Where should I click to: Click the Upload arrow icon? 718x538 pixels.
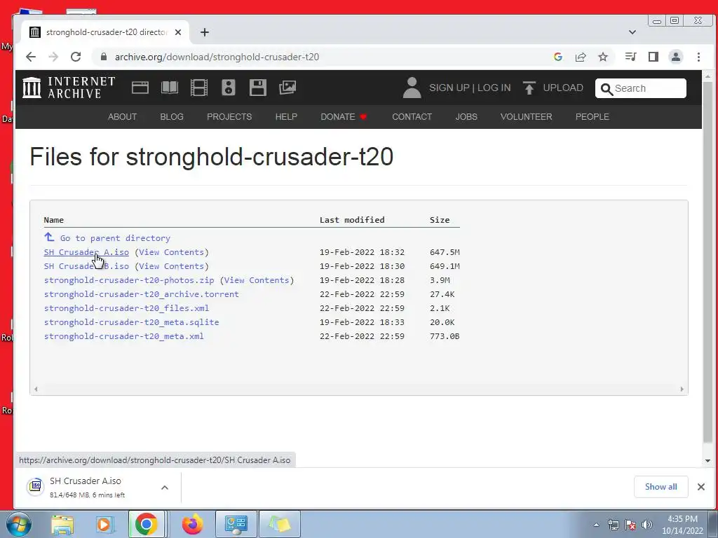pyautogui.click(x=529, y=88)
